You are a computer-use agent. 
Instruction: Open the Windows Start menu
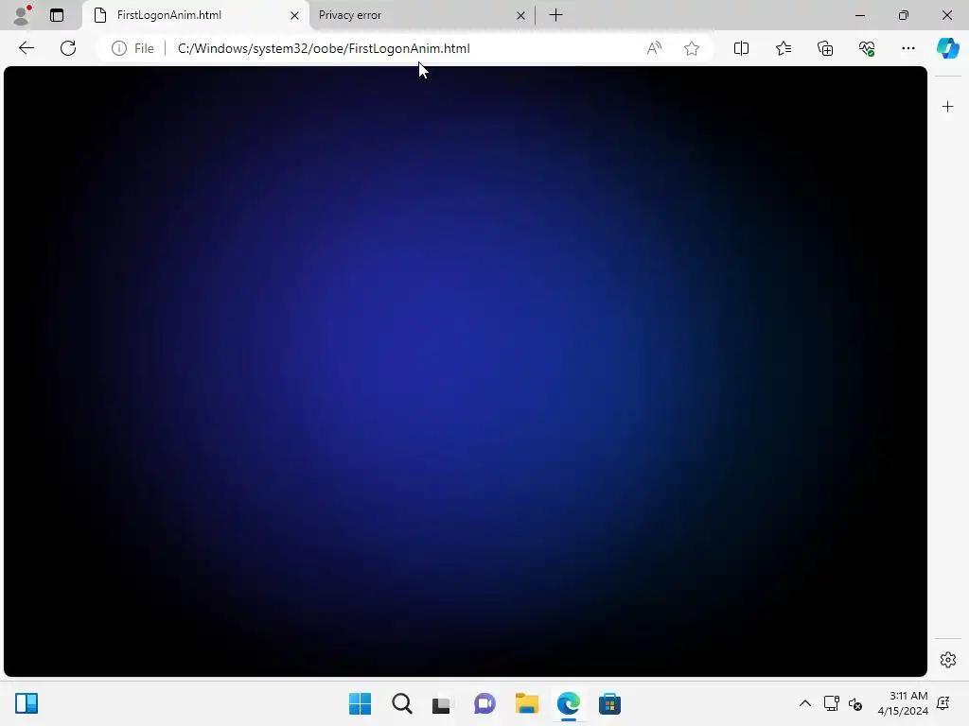tap(360, 703)
